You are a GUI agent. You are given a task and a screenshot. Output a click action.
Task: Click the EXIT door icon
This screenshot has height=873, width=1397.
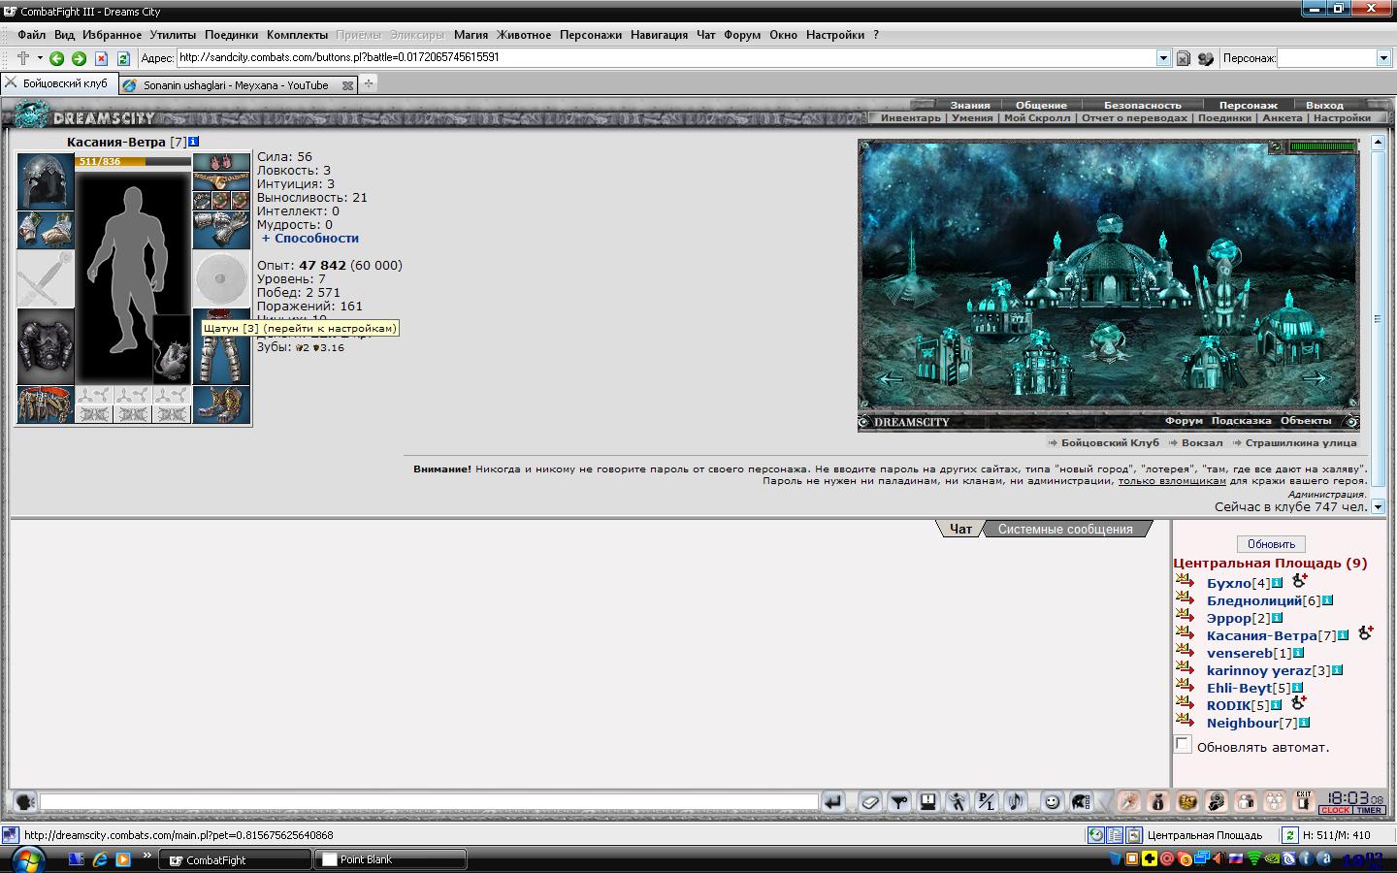click(x=1304, y=801)
